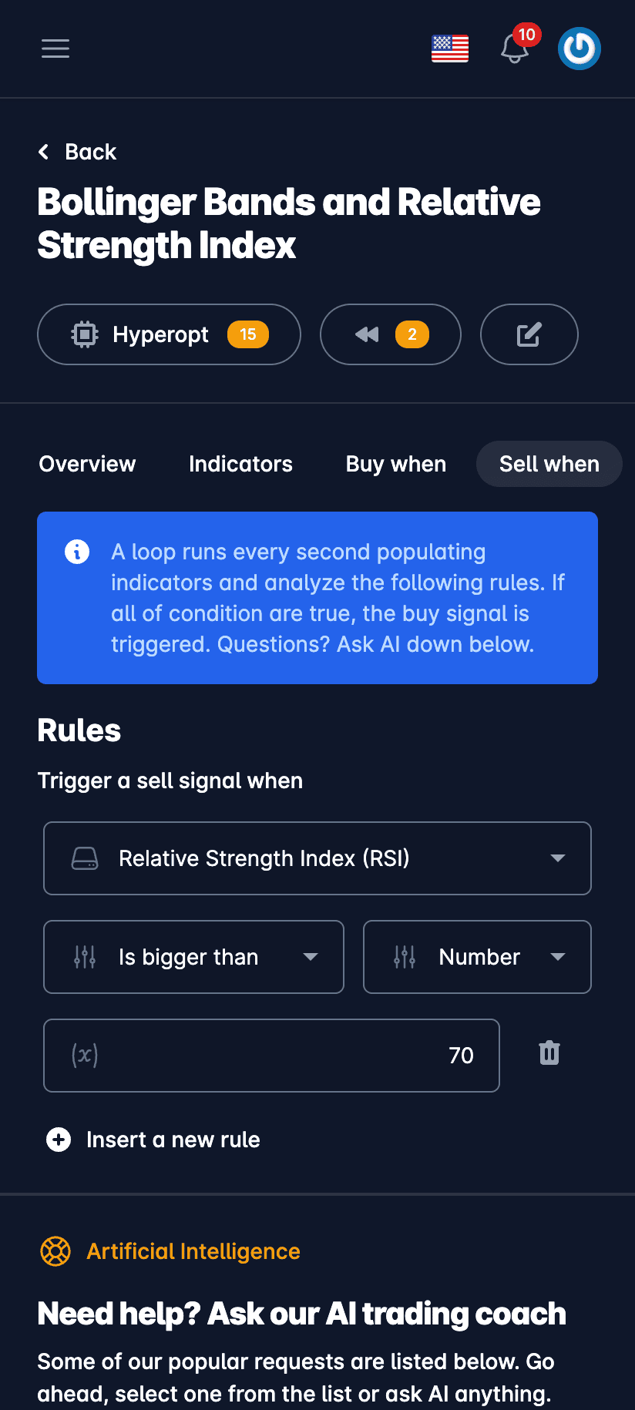635x1410 pixels.
Task: Switch to the Overview tab
Action: [x=87, y=464]
